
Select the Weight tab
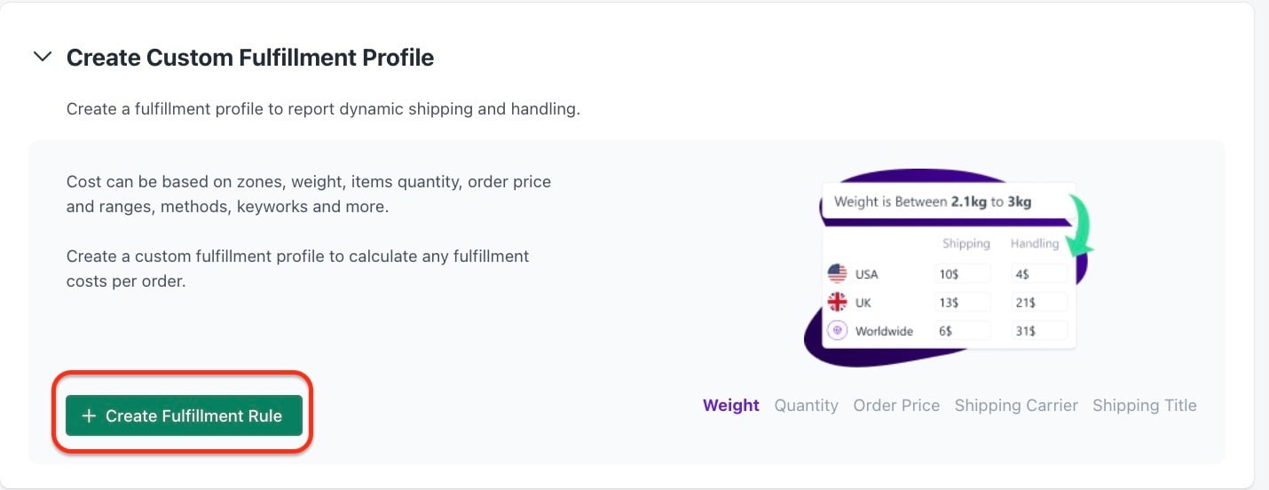click(731, 406)
